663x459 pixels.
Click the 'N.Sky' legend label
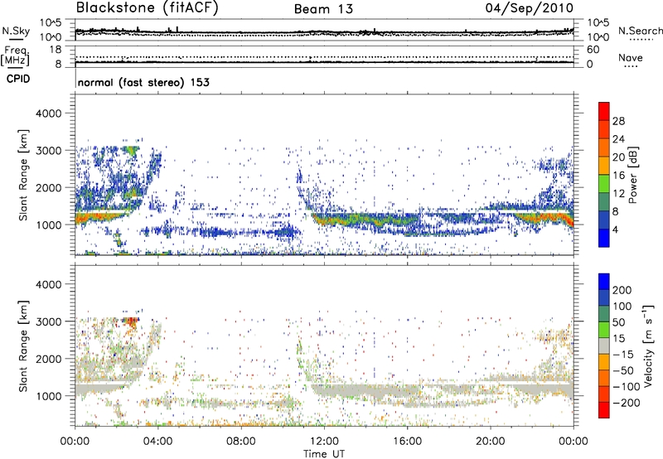click(16, 31)
